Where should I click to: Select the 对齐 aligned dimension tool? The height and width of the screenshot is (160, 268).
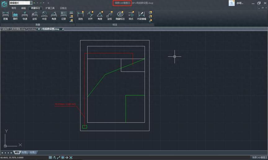90,15
